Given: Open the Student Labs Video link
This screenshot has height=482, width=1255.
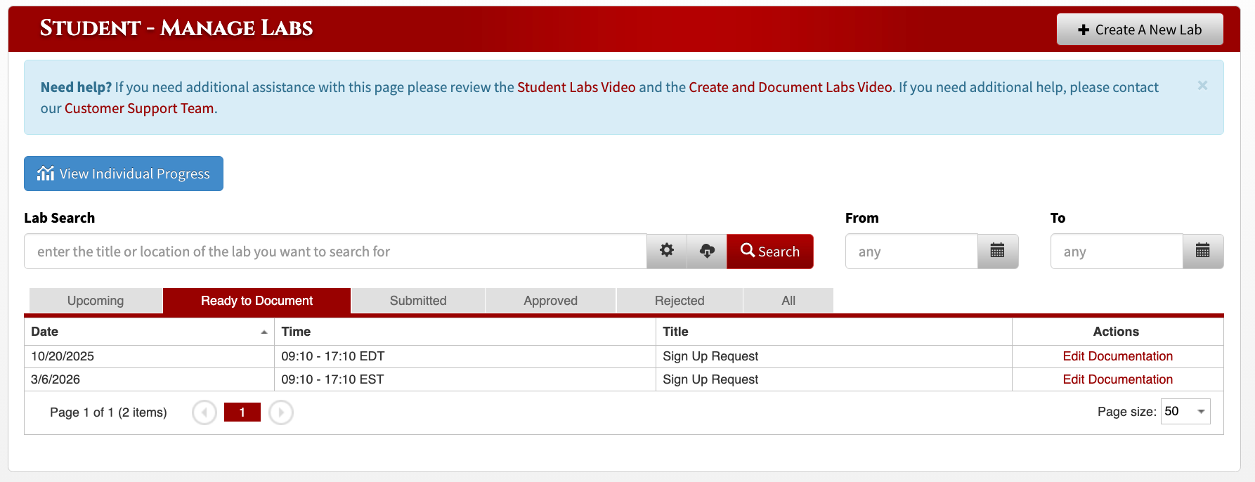Looking at the screenshot, I should (576, 87).
